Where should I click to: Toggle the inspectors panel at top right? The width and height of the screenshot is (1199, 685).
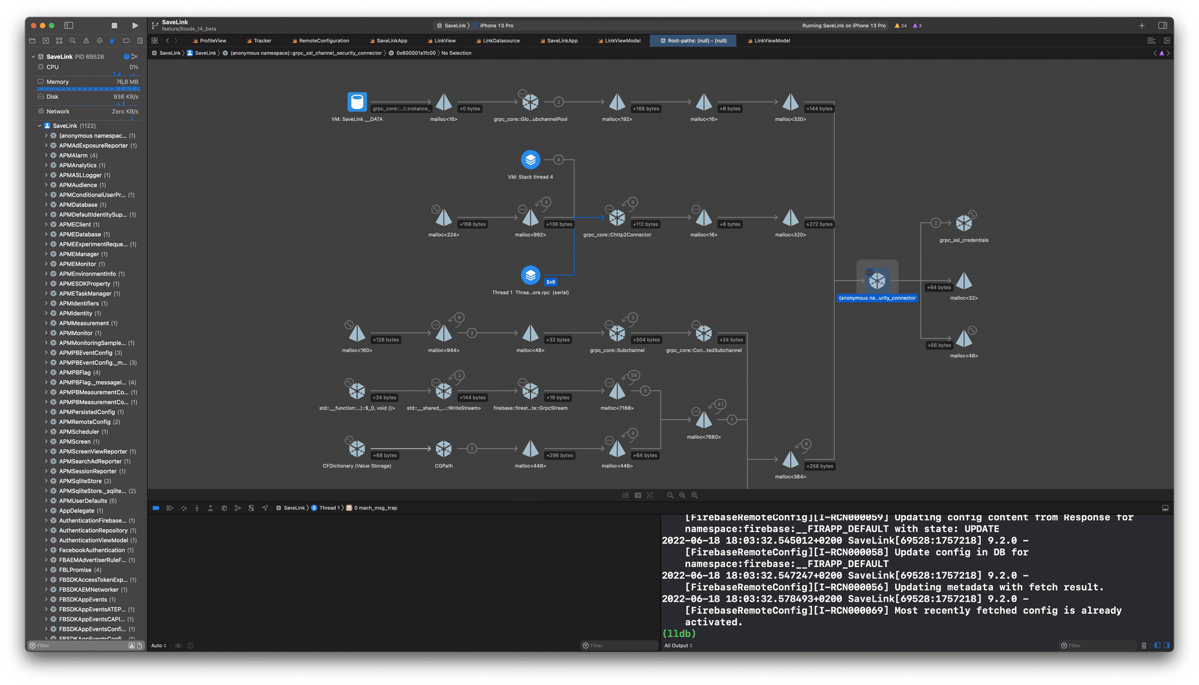pos(1162,25)
